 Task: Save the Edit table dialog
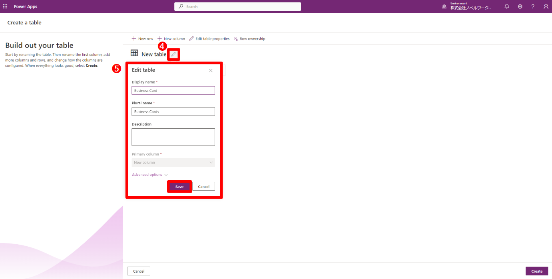[179, 187]
